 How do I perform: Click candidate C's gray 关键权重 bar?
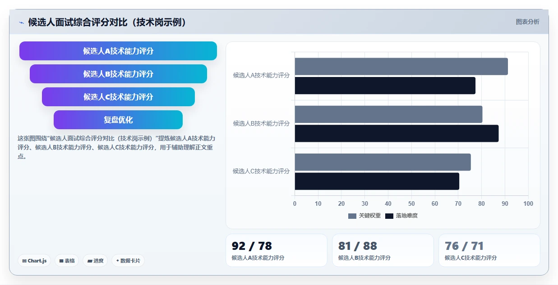pyautogui.click(x=383, y=162)
